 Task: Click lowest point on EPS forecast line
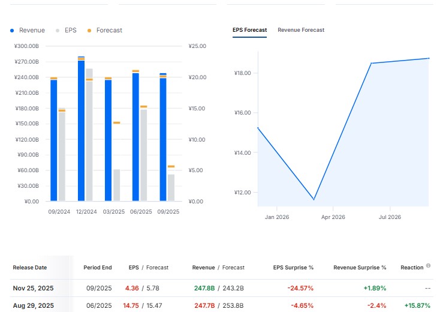coord(314,199)
